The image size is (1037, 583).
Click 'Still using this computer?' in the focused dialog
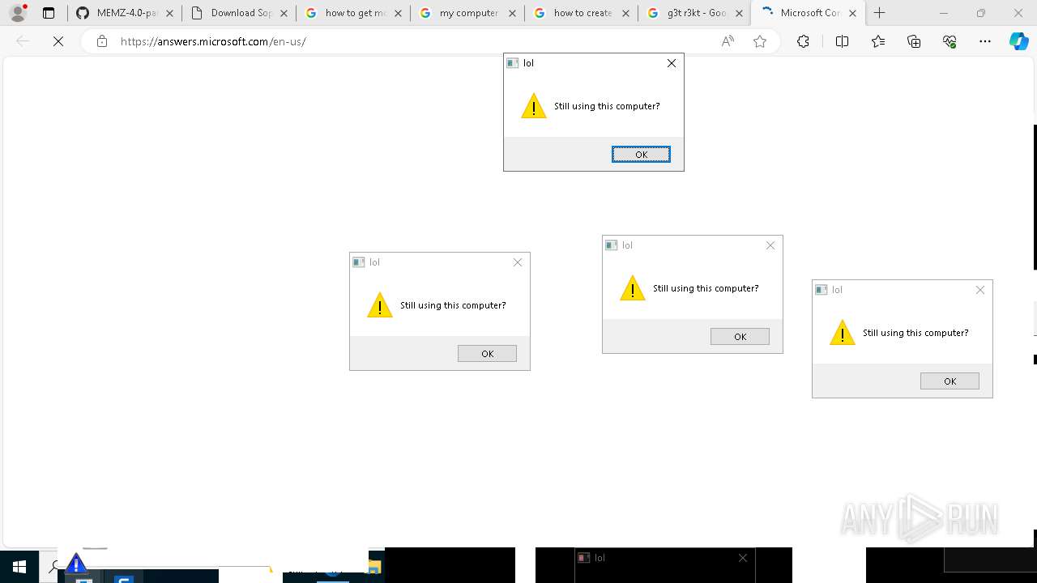pos(607,106)
